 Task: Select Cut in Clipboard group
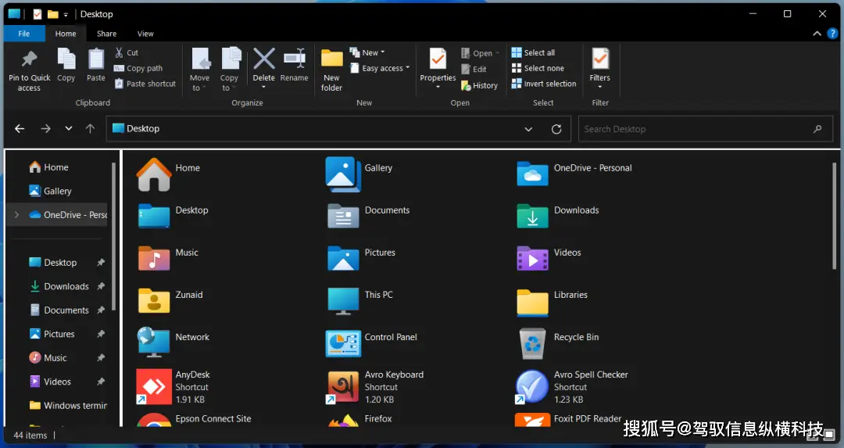pyautogui.click(x=127, y=52)
